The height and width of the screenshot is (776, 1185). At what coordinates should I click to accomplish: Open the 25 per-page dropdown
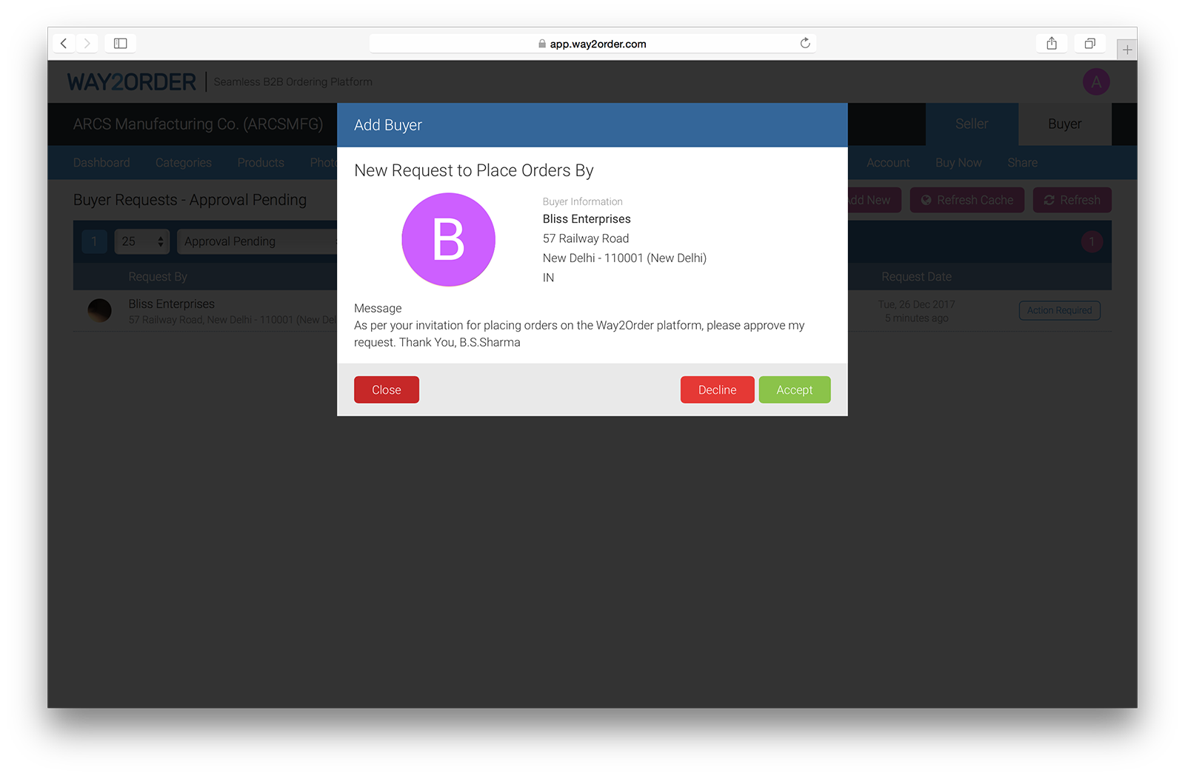(x=142, y=241)
